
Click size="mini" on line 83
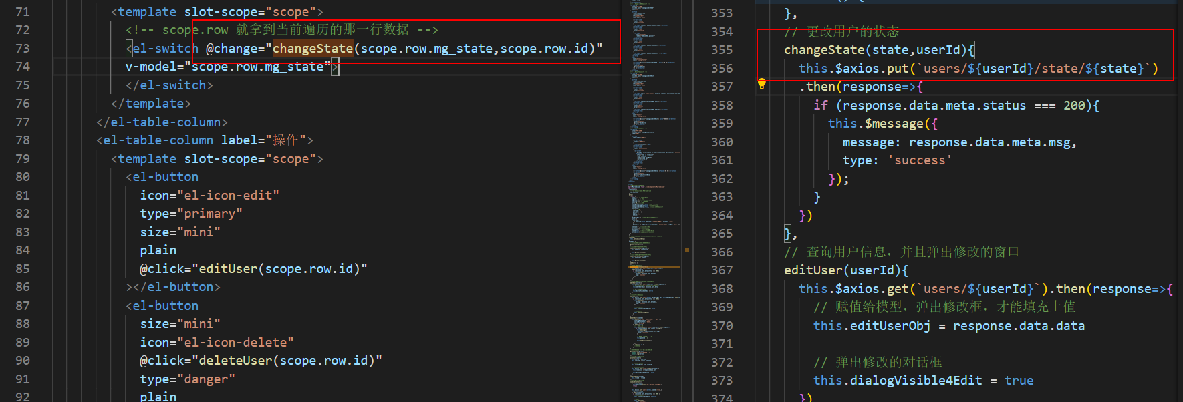pyautogui.click(x=180, y=232)
